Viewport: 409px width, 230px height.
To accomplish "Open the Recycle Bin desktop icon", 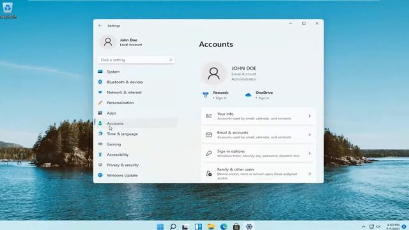I will coord(8,10).
